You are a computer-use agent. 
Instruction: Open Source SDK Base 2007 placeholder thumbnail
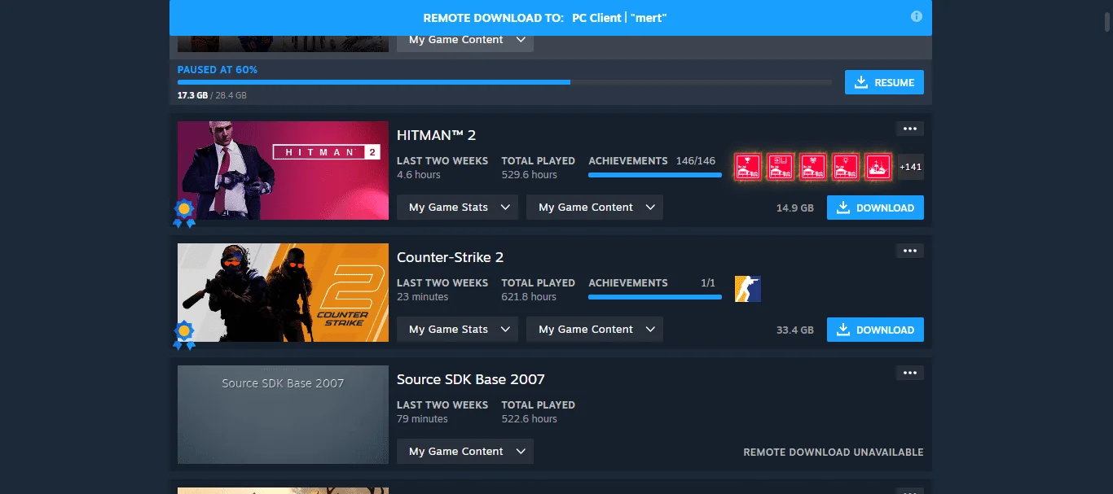(283, 414)
